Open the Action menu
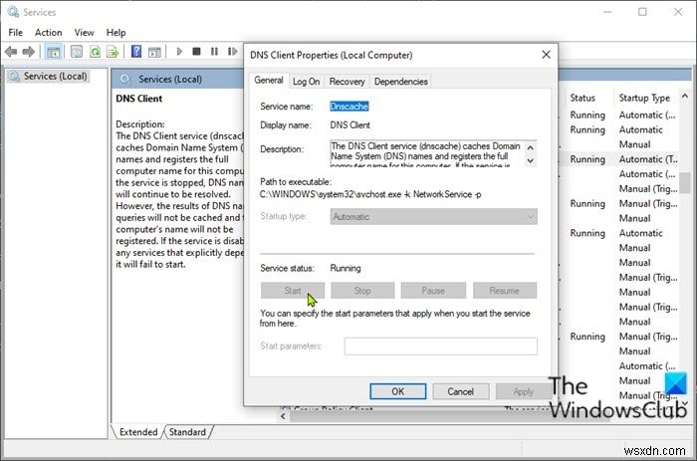697x461 pixels. (x=49, y=33)
